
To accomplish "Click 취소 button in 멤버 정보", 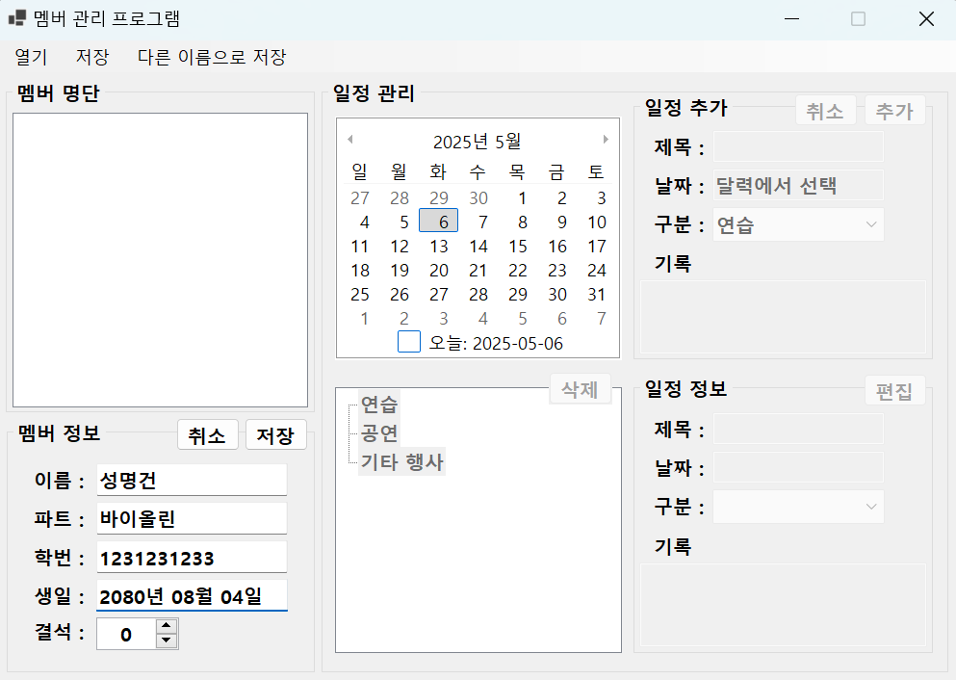I will [x=207, y=434].
